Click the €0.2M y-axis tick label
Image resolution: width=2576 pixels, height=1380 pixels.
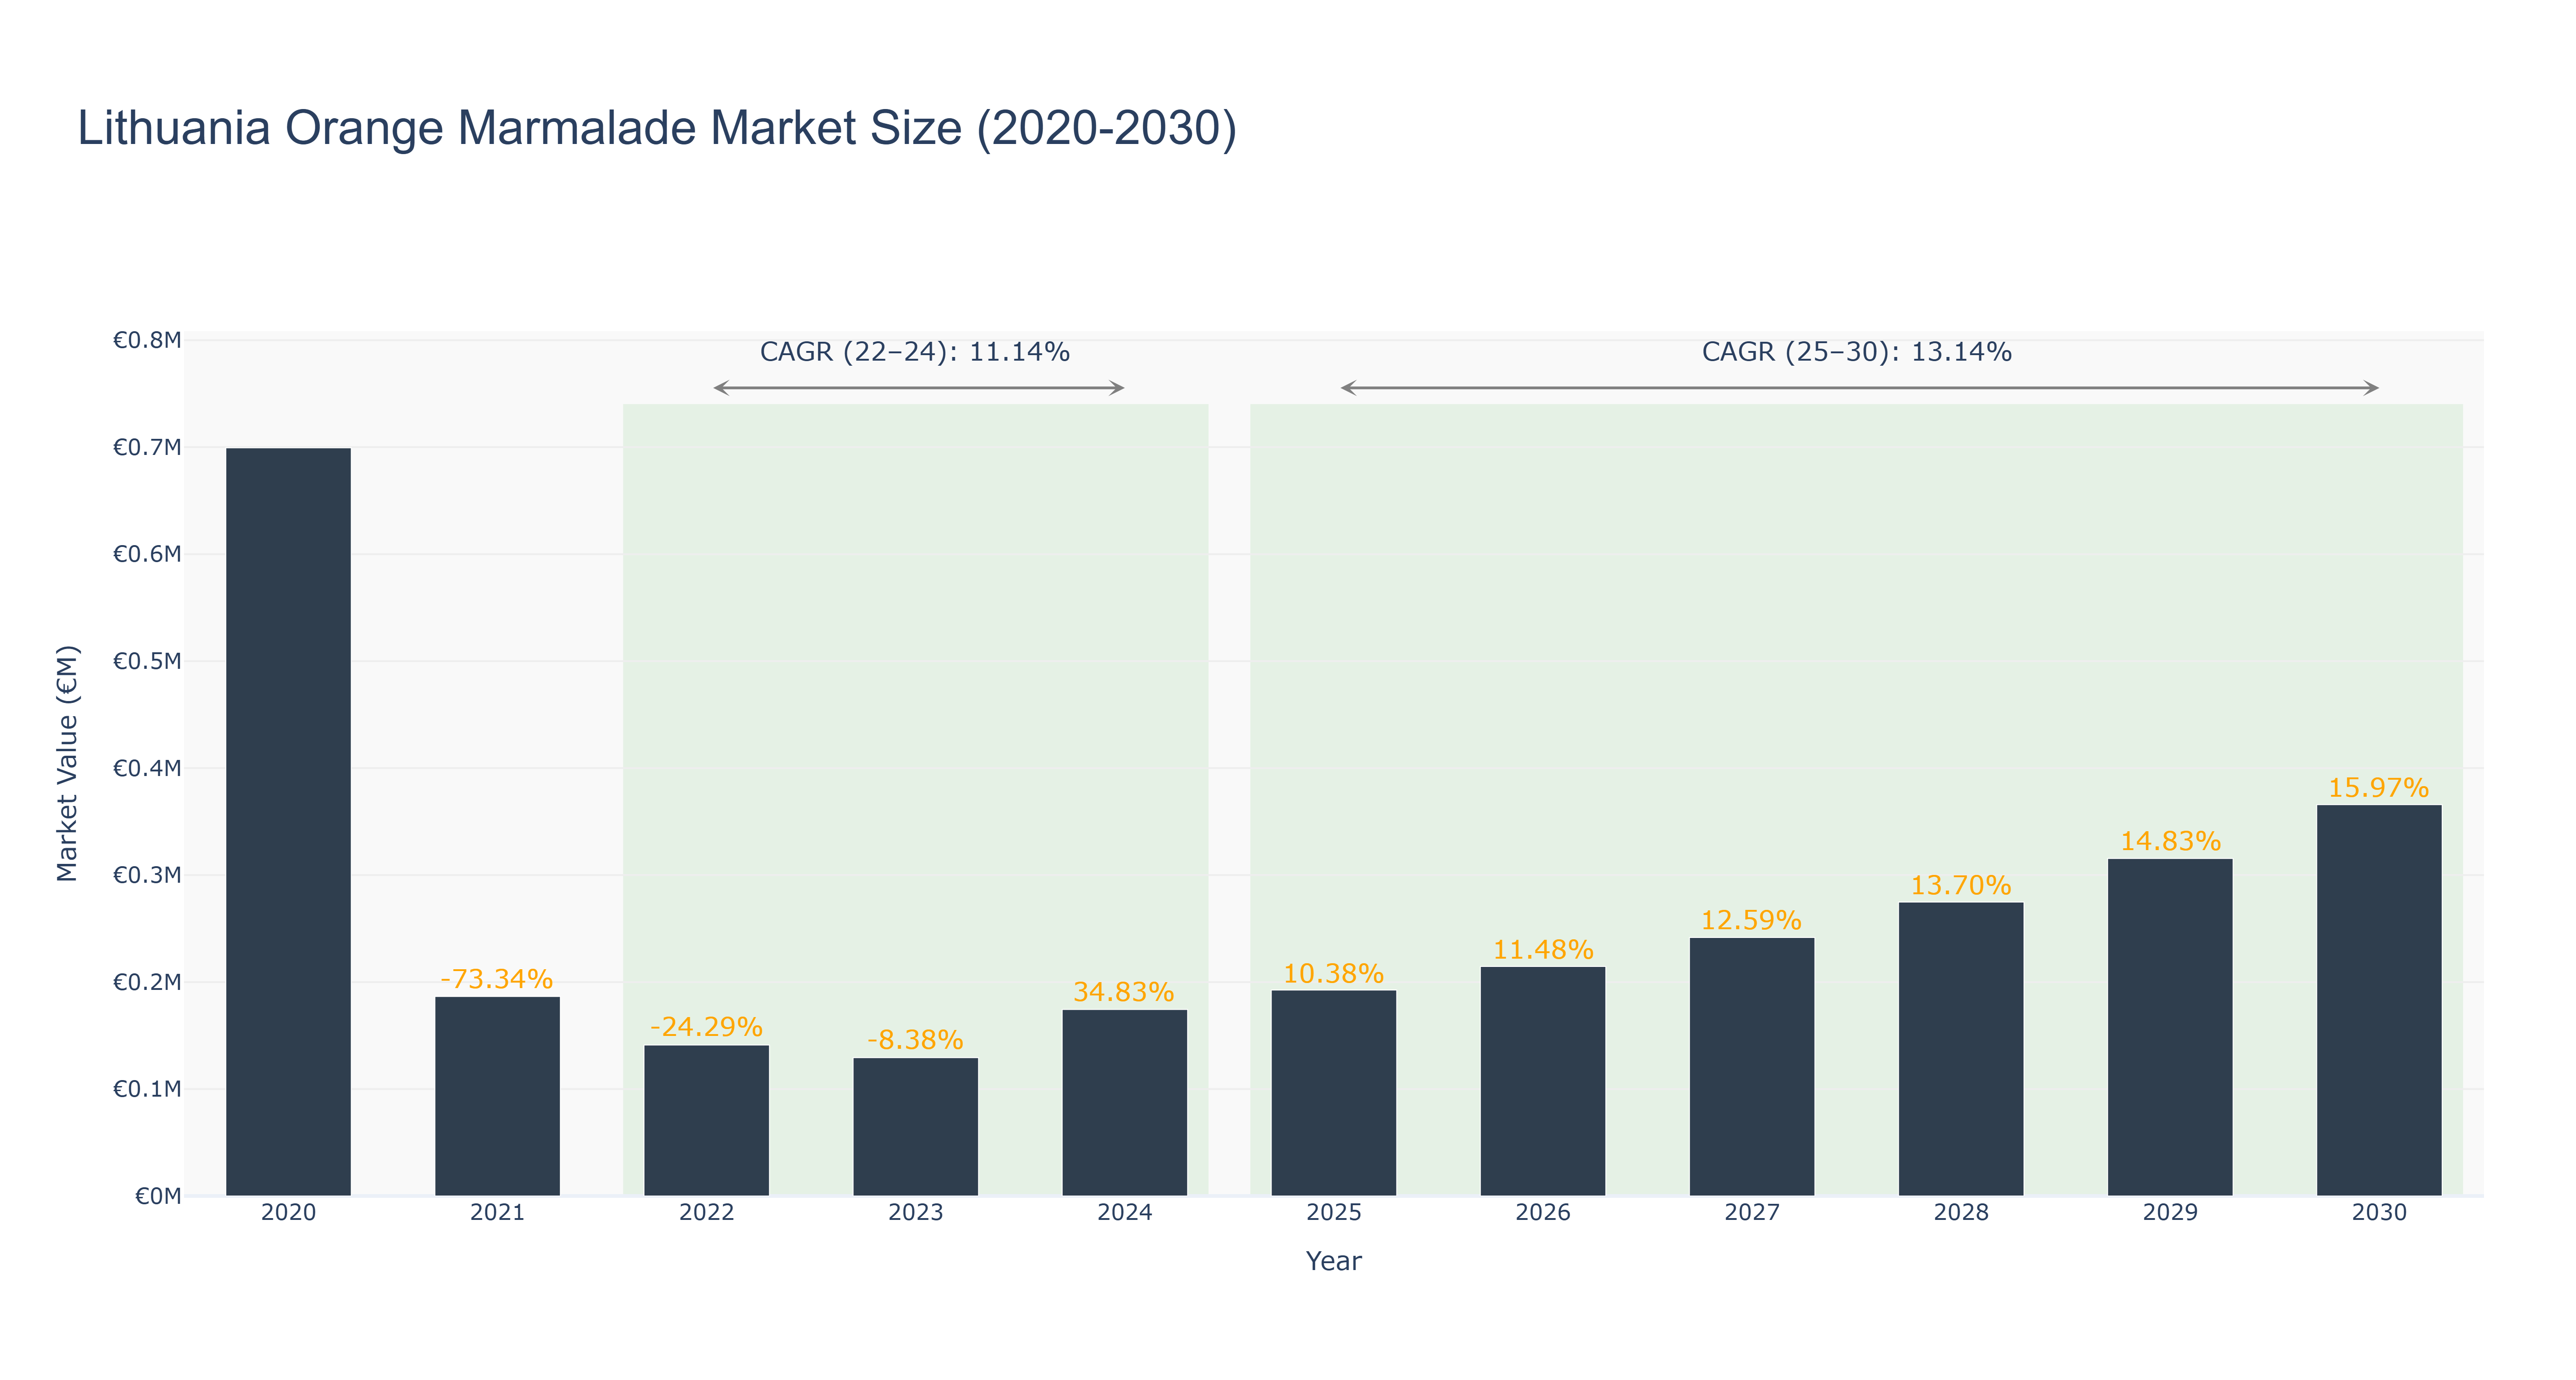(x=147, y=983)
